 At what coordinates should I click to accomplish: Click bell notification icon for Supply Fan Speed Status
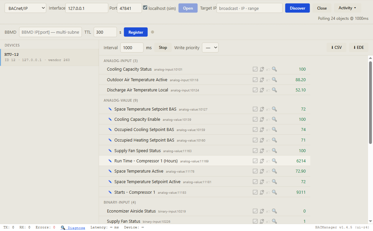pyautogui.click(x=262, y=150)
